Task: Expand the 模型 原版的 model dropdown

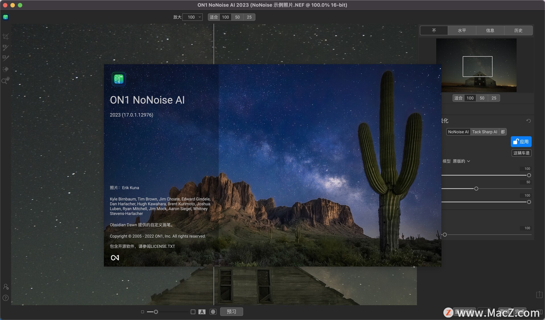Action: [x=461, y=161]
